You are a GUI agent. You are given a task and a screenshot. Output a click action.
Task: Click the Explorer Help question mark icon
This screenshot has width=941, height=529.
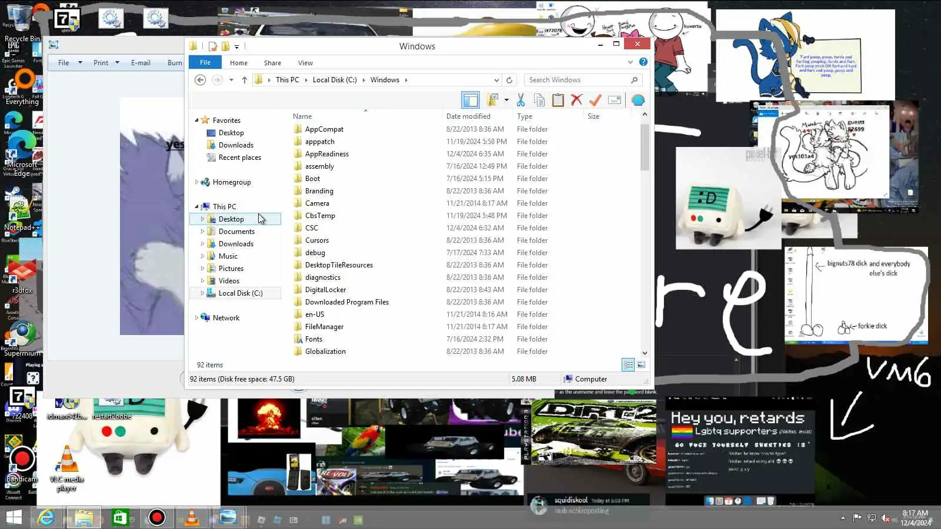pos(643,62)
